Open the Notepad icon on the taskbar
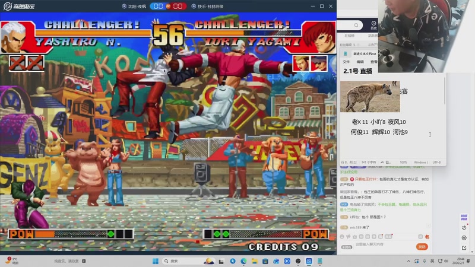 (320, 261)
